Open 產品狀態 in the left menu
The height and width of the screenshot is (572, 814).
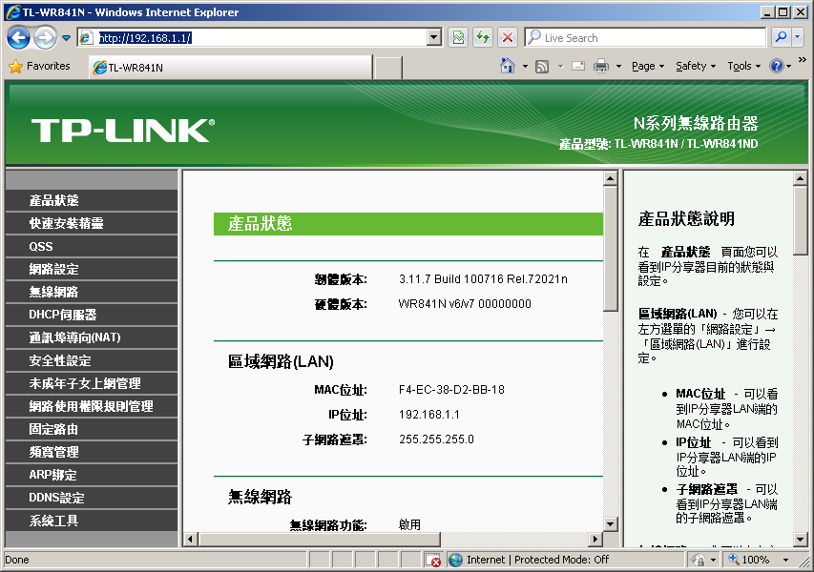click(x=92, y=200)
